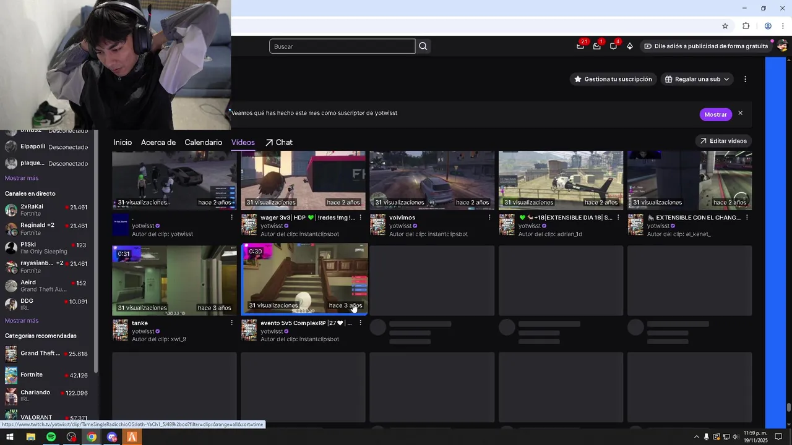Select the Vídeos tab

click(x=243, y=142)
